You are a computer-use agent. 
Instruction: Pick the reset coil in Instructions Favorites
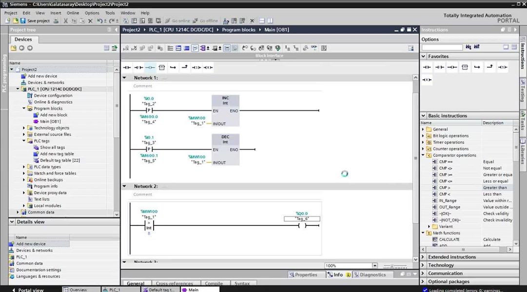[427, 80]
